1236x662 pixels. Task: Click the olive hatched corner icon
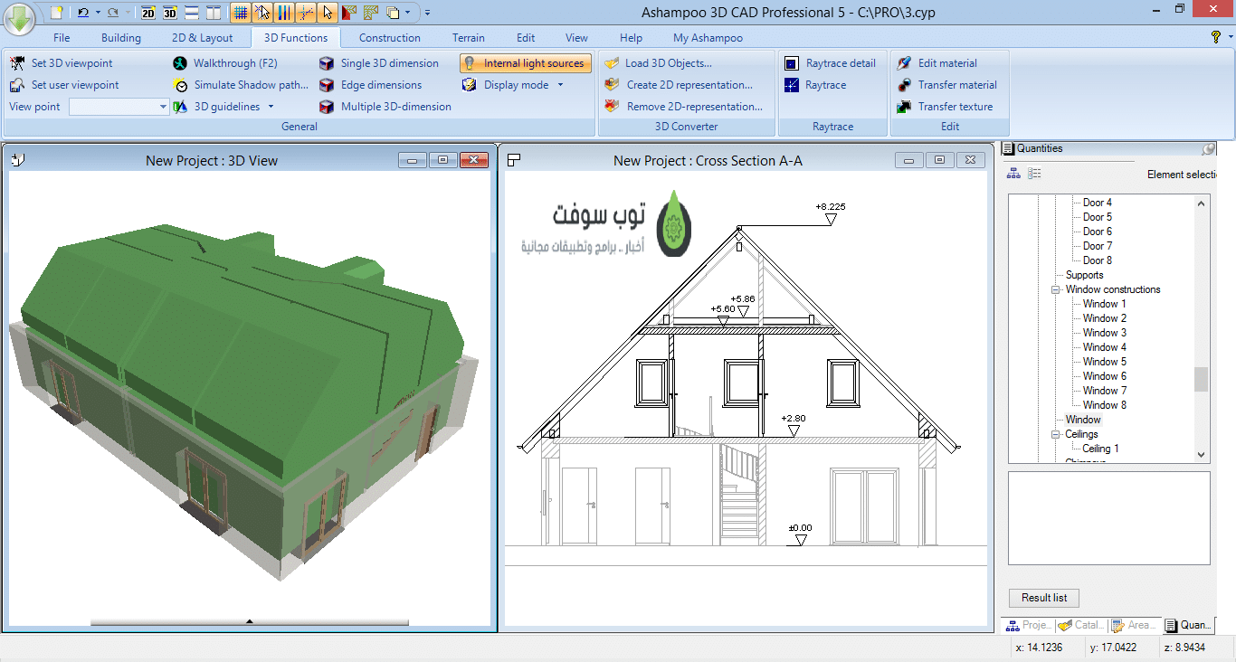(x=371, y=13)
